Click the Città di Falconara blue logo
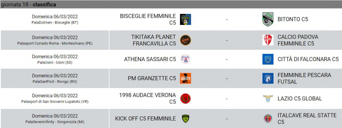Screen dimensions: 342x128 coord(268,59)
